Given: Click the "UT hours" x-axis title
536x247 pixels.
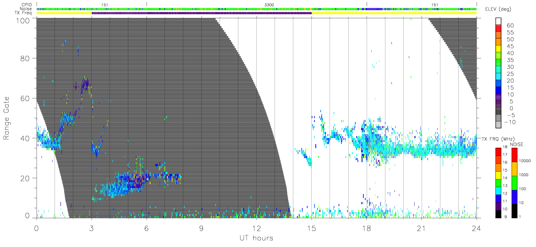Looking at the screenshot, I should tap(256, 238).
